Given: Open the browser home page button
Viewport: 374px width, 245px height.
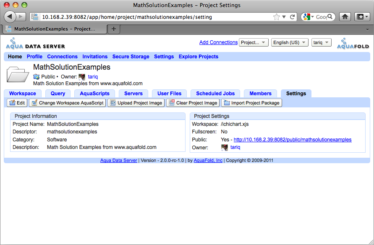Looking at the screenshot, I should (345, 17).
